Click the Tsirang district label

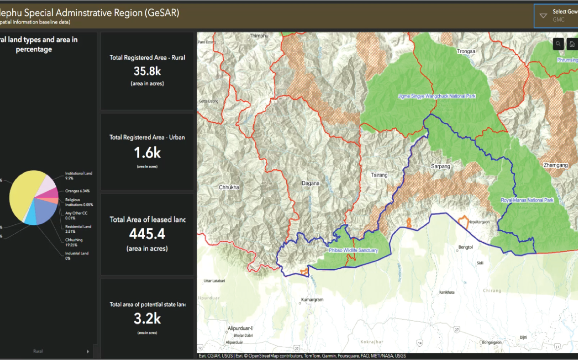[379, 175]
